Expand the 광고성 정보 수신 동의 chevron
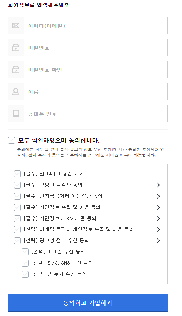The width and height of the screenshot is (182, 316). point(158,241)
